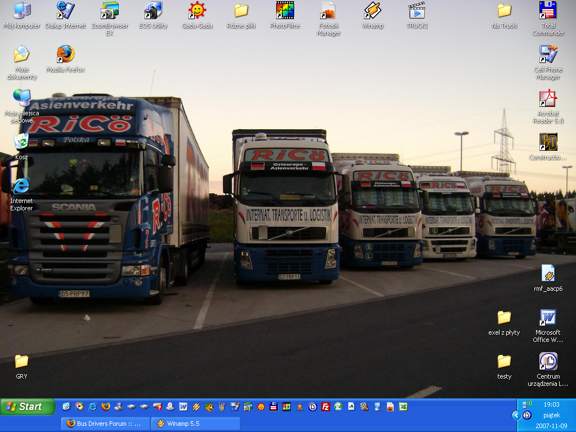Open the Mój komputer desktop icon

pyautogui.click(x=22, y=15)
